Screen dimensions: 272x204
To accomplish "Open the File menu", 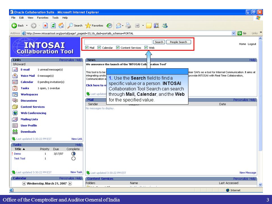I will (x=13, y=18).
